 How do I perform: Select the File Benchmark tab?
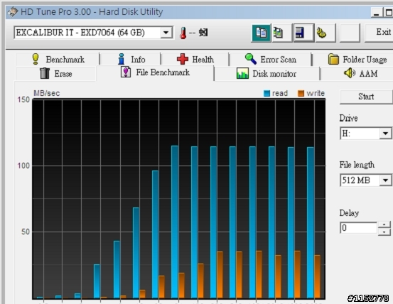click(x=155, y=72)
